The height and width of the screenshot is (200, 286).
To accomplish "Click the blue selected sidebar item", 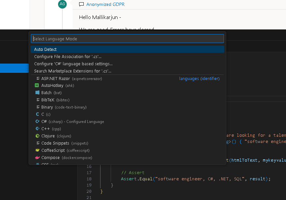I will pyautogui.click(x=14, y=68).
